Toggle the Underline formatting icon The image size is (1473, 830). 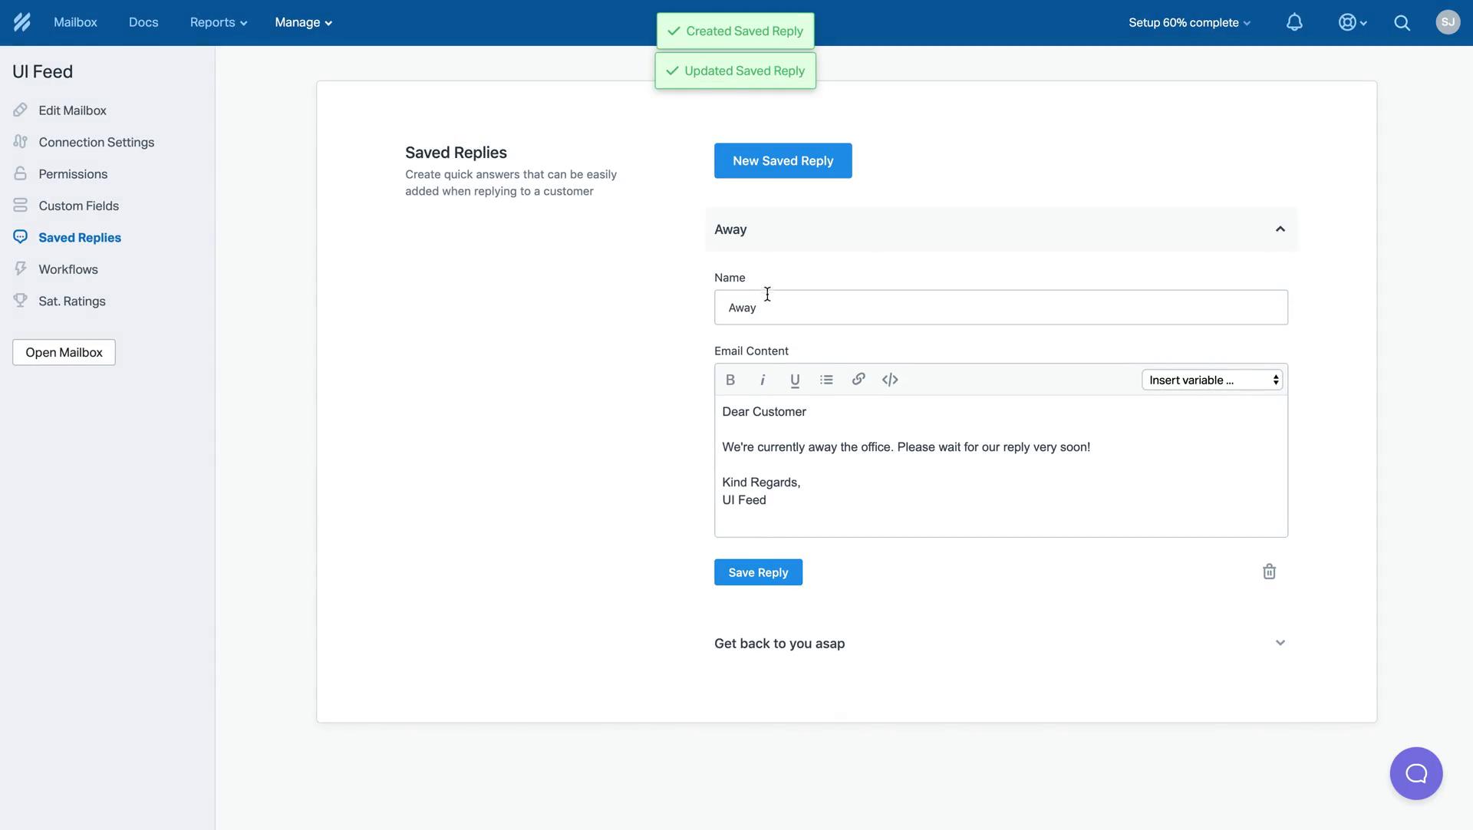(x=794, y=379)
